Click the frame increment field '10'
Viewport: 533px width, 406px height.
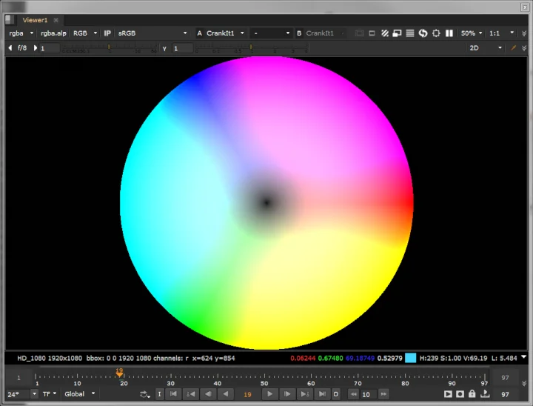[368, 394]
